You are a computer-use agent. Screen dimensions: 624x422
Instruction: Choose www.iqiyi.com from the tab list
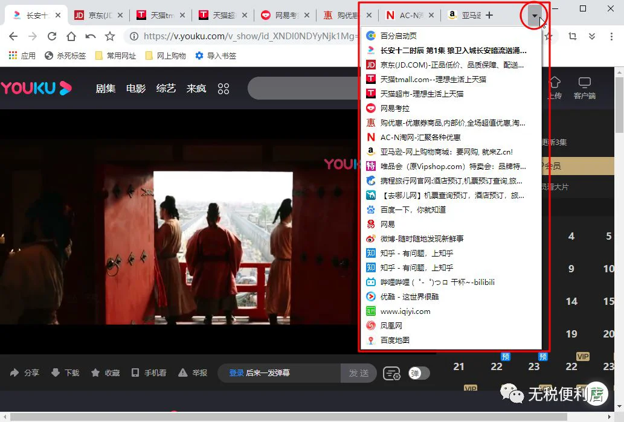coord(451,311)
